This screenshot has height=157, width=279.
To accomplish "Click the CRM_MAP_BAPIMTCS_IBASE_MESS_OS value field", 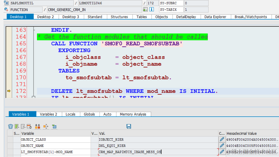I will pyautogui.click(x=158, y=152).
